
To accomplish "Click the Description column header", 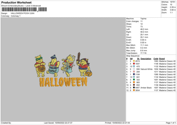I will (x=146, y=58).
